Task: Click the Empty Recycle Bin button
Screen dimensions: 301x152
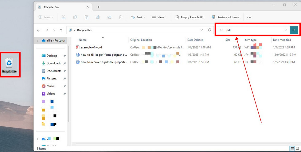Action: (x=190, y=17)
